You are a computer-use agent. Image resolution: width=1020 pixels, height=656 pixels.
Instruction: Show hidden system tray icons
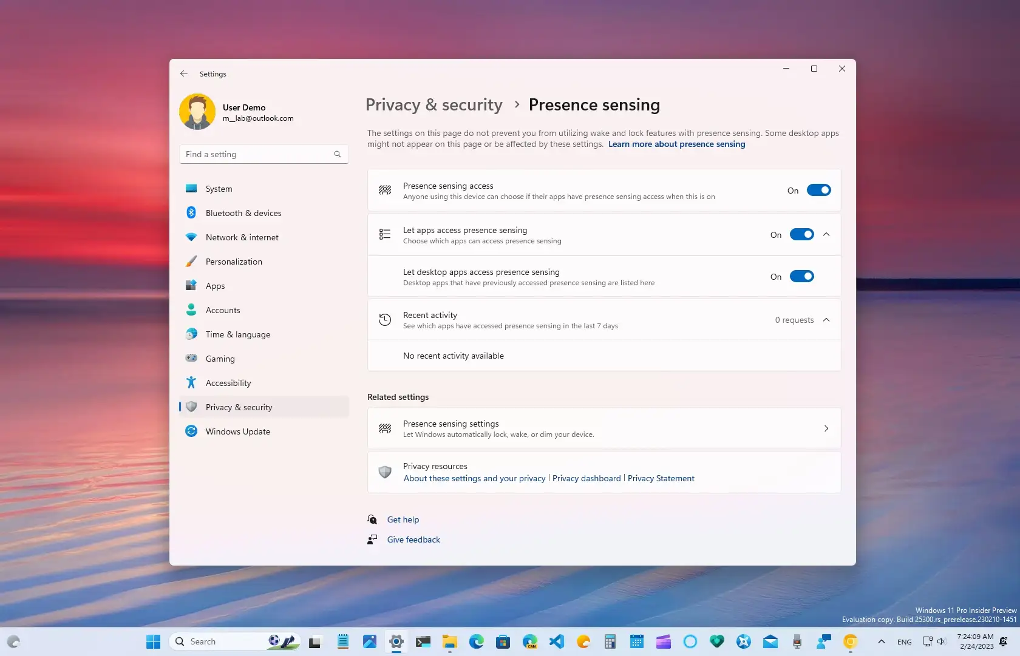coord(881,641)
